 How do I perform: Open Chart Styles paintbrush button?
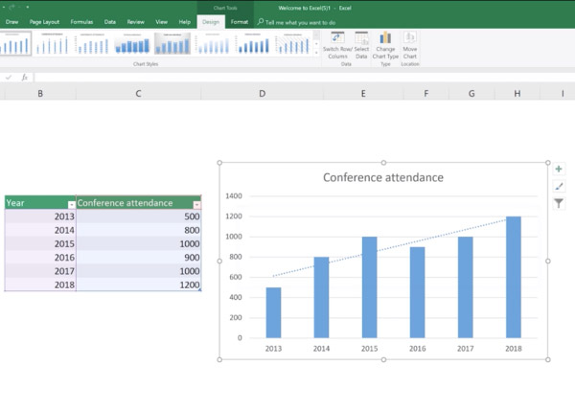coord(559,186)
